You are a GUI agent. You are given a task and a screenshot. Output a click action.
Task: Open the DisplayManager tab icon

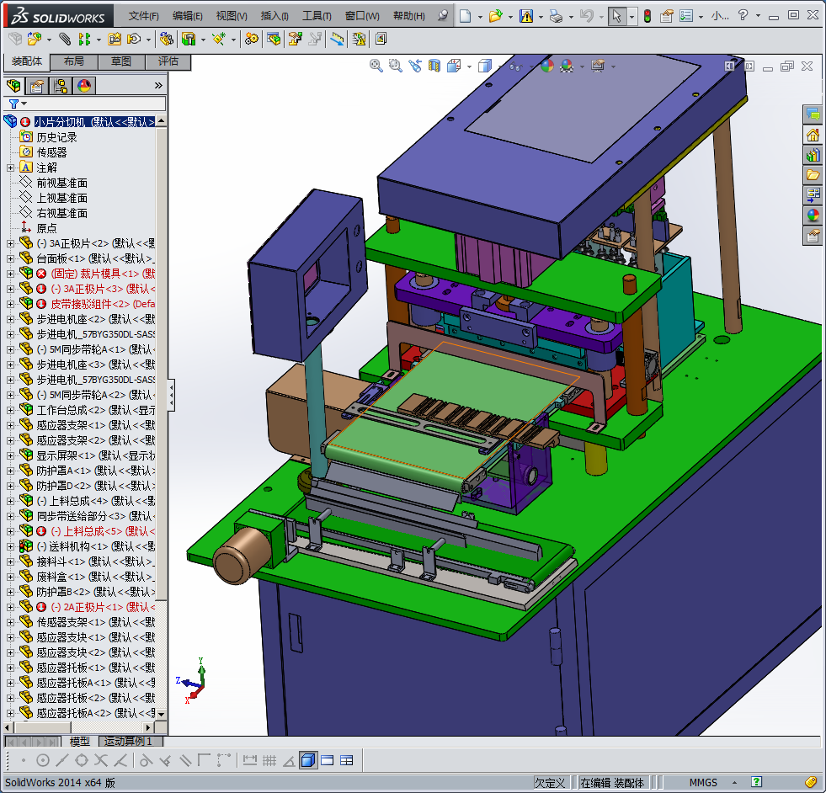point(83,85)
